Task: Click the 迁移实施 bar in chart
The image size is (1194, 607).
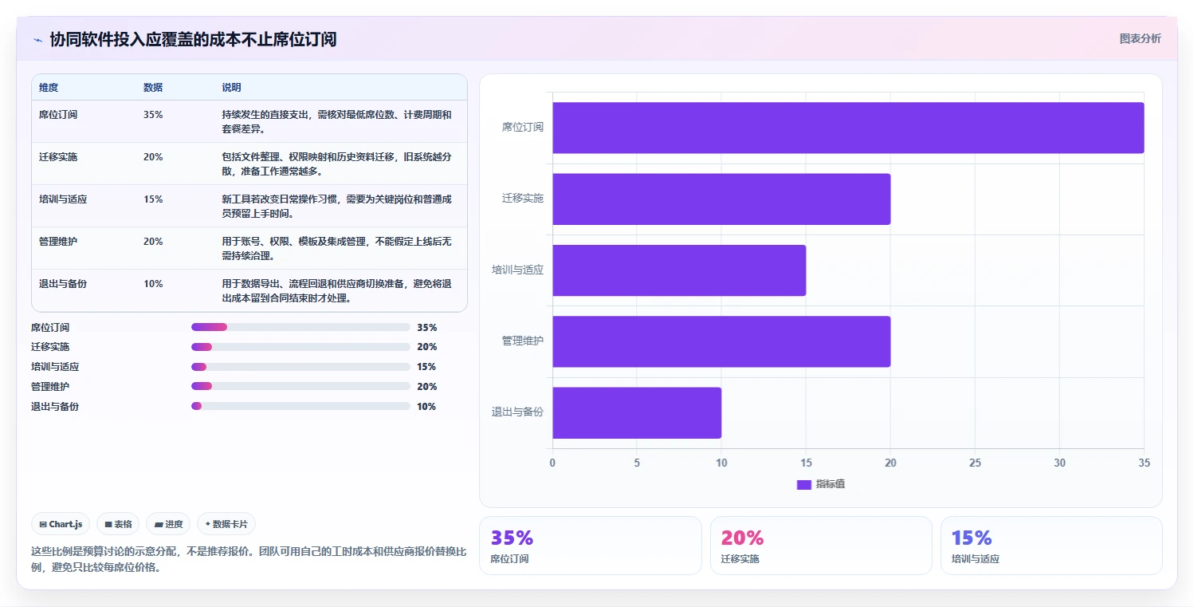Action: (721, 199)
